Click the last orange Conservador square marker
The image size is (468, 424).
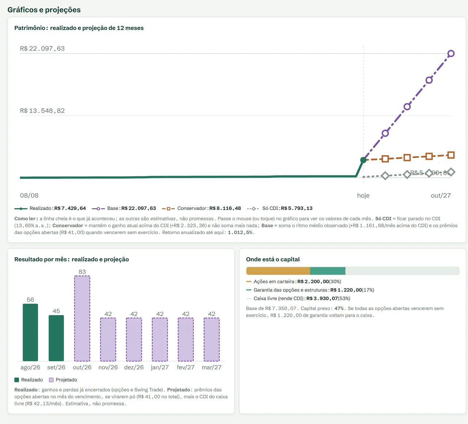(451, 155)
